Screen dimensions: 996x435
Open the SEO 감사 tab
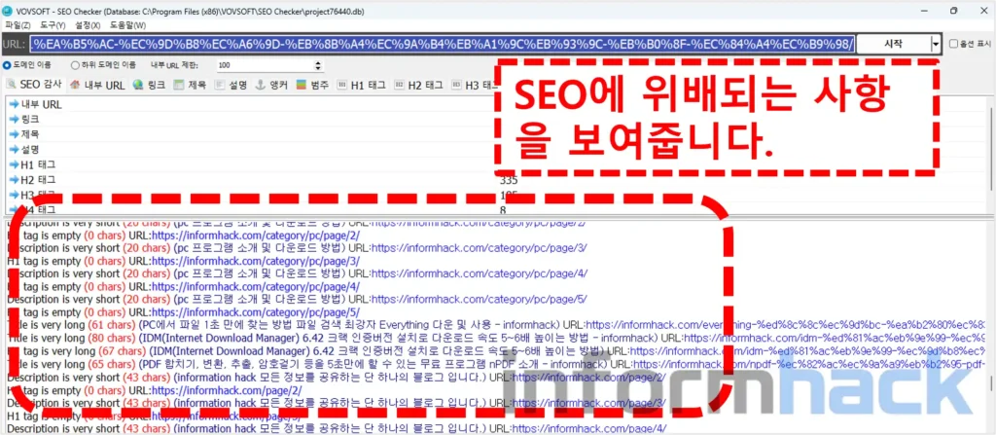(x=35, y=85)
